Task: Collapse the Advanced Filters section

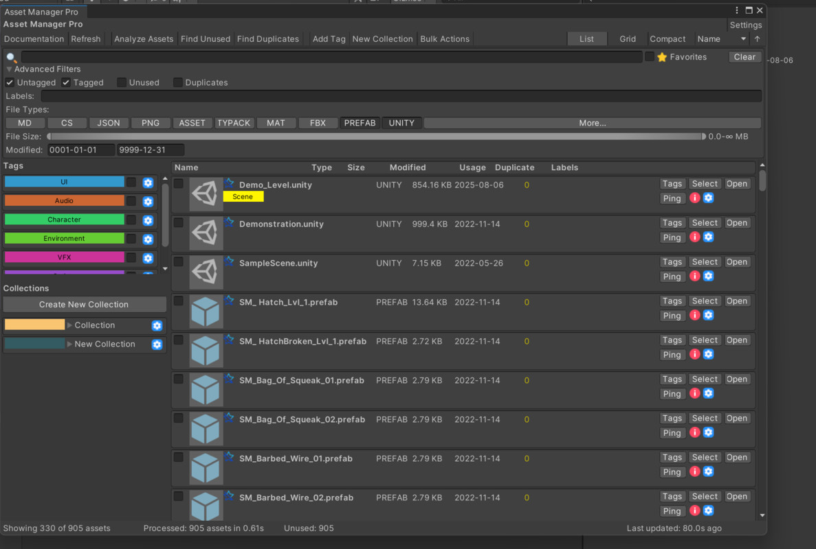Action: 9,69
